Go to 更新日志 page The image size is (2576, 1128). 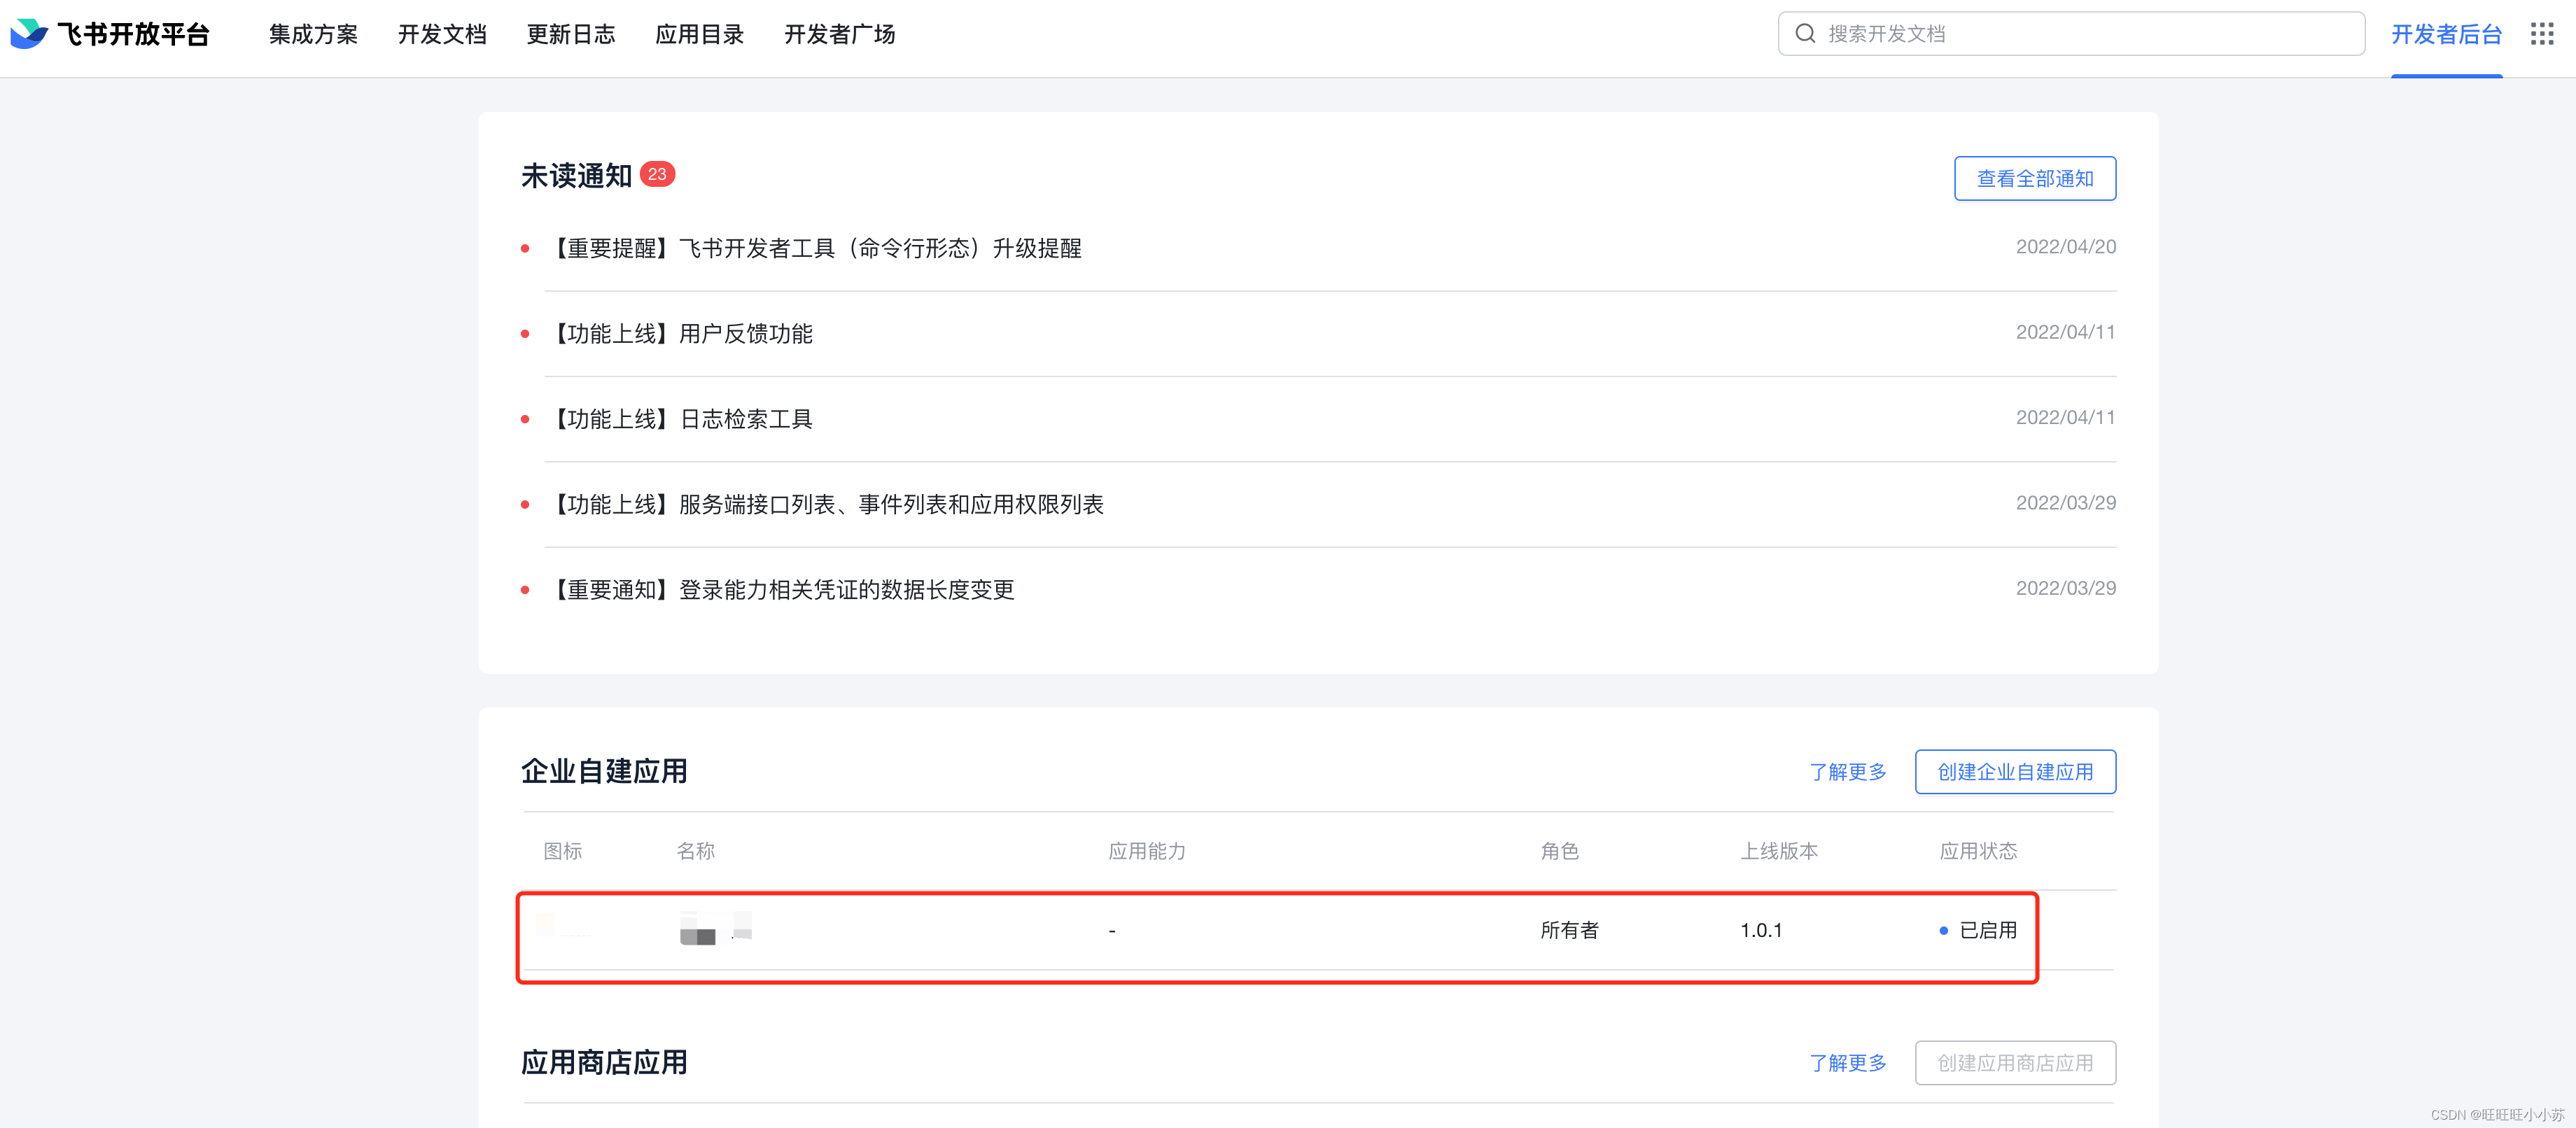coord(571,34)
